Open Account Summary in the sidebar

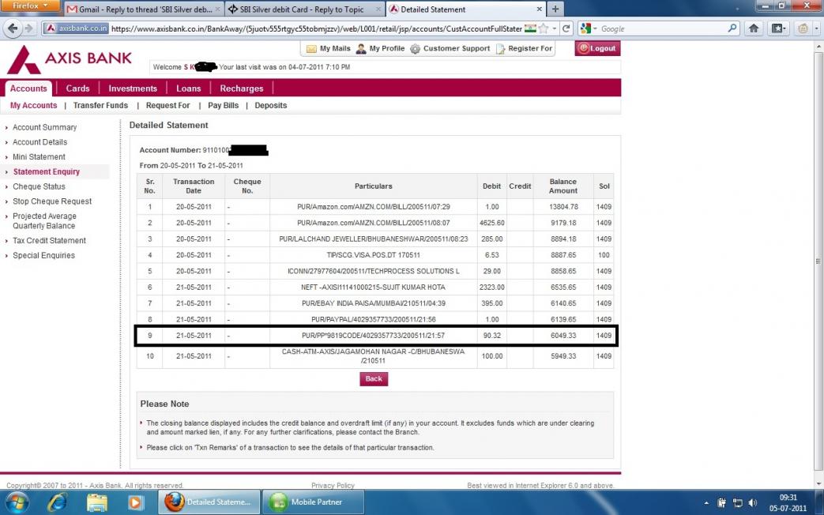click(45, 127)
